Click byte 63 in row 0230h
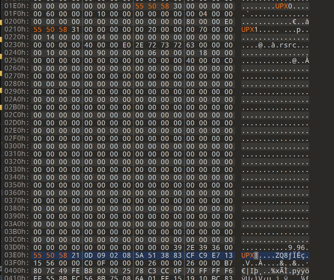334x280 pixels. (x=190, y=45)
